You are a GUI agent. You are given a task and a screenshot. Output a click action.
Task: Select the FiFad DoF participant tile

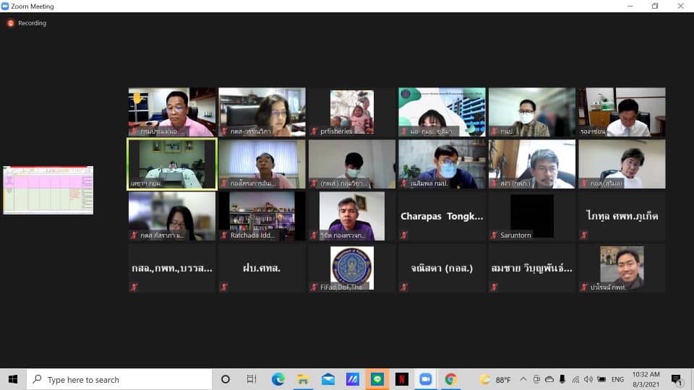[352, 269]
